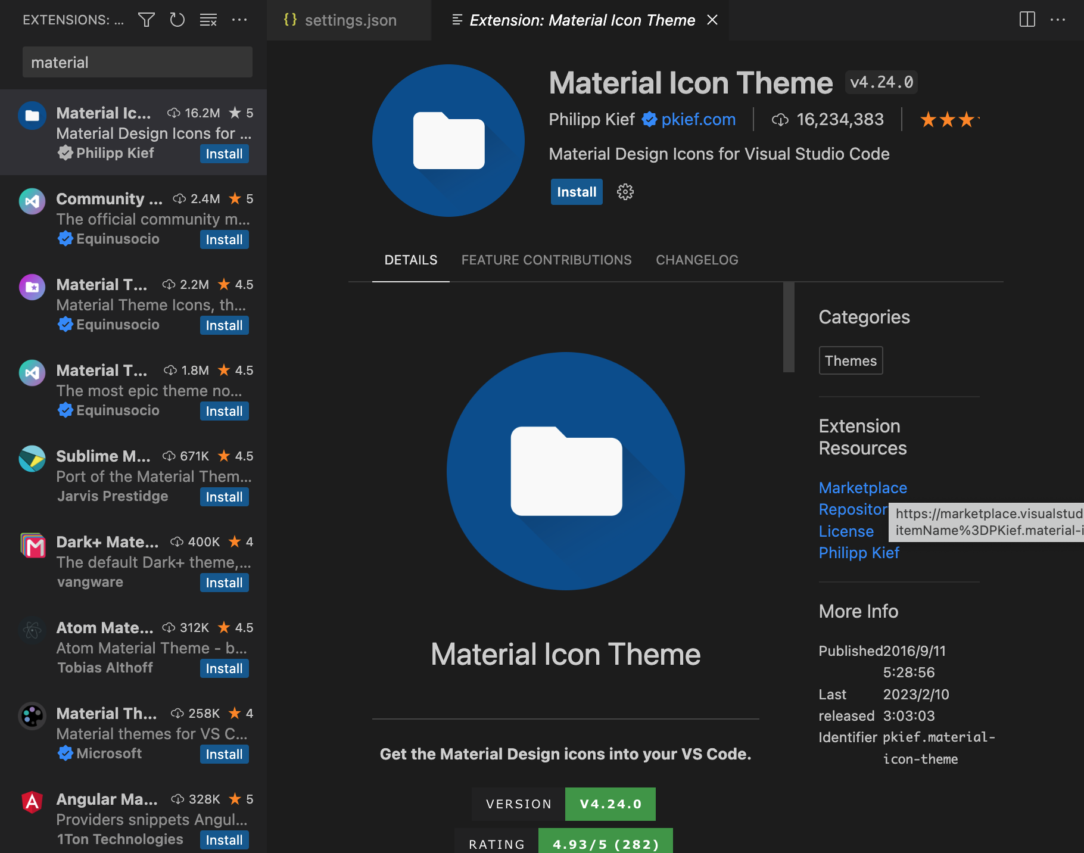1084x853 pixels.
Task: Click the star rating in header
Action: click(x=948, y=120)
